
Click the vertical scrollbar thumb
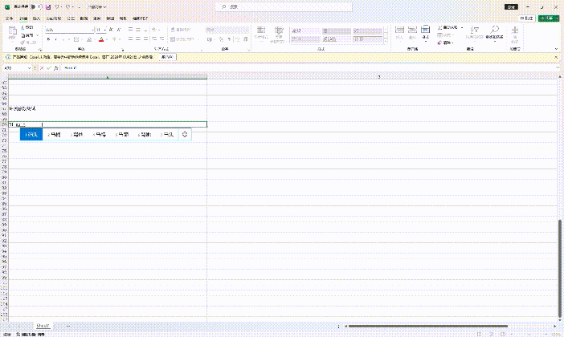[x=560, y=268]
